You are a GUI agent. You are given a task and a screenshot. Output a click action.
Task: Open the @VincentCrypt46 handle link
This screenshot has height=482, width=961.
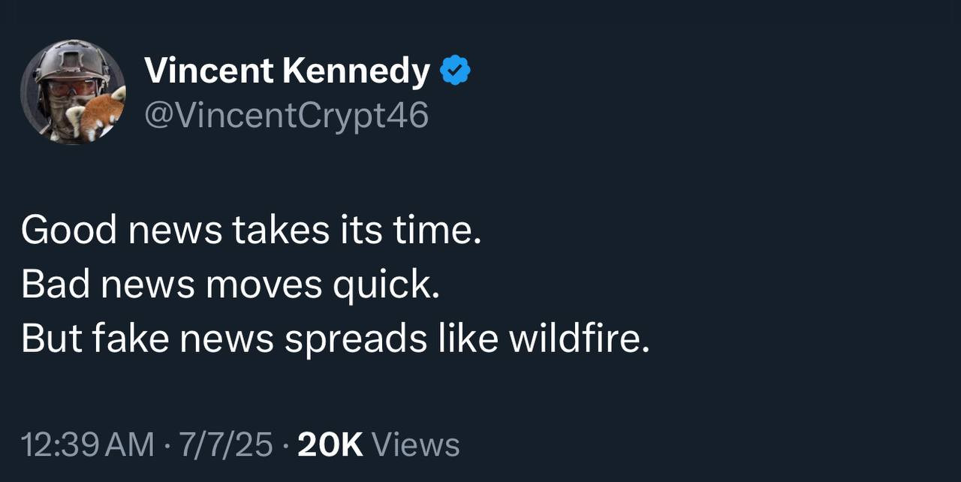(x=286, y=115)
